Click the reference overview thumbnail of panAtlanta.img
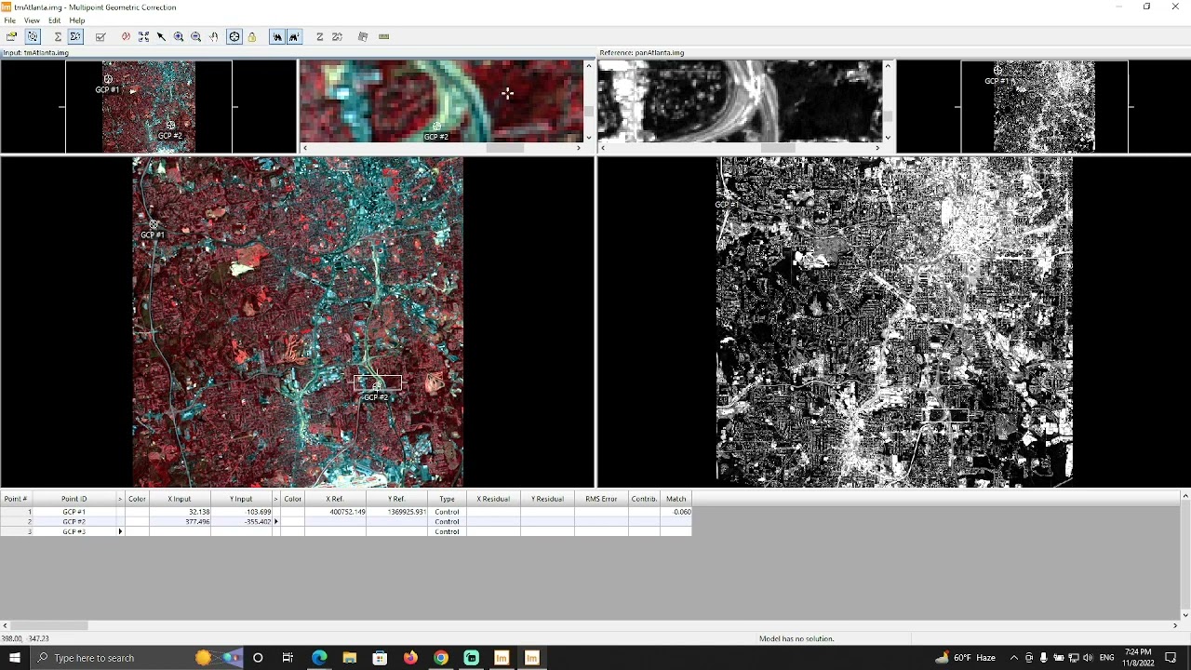1191x670 pixels. point(1045,107)
